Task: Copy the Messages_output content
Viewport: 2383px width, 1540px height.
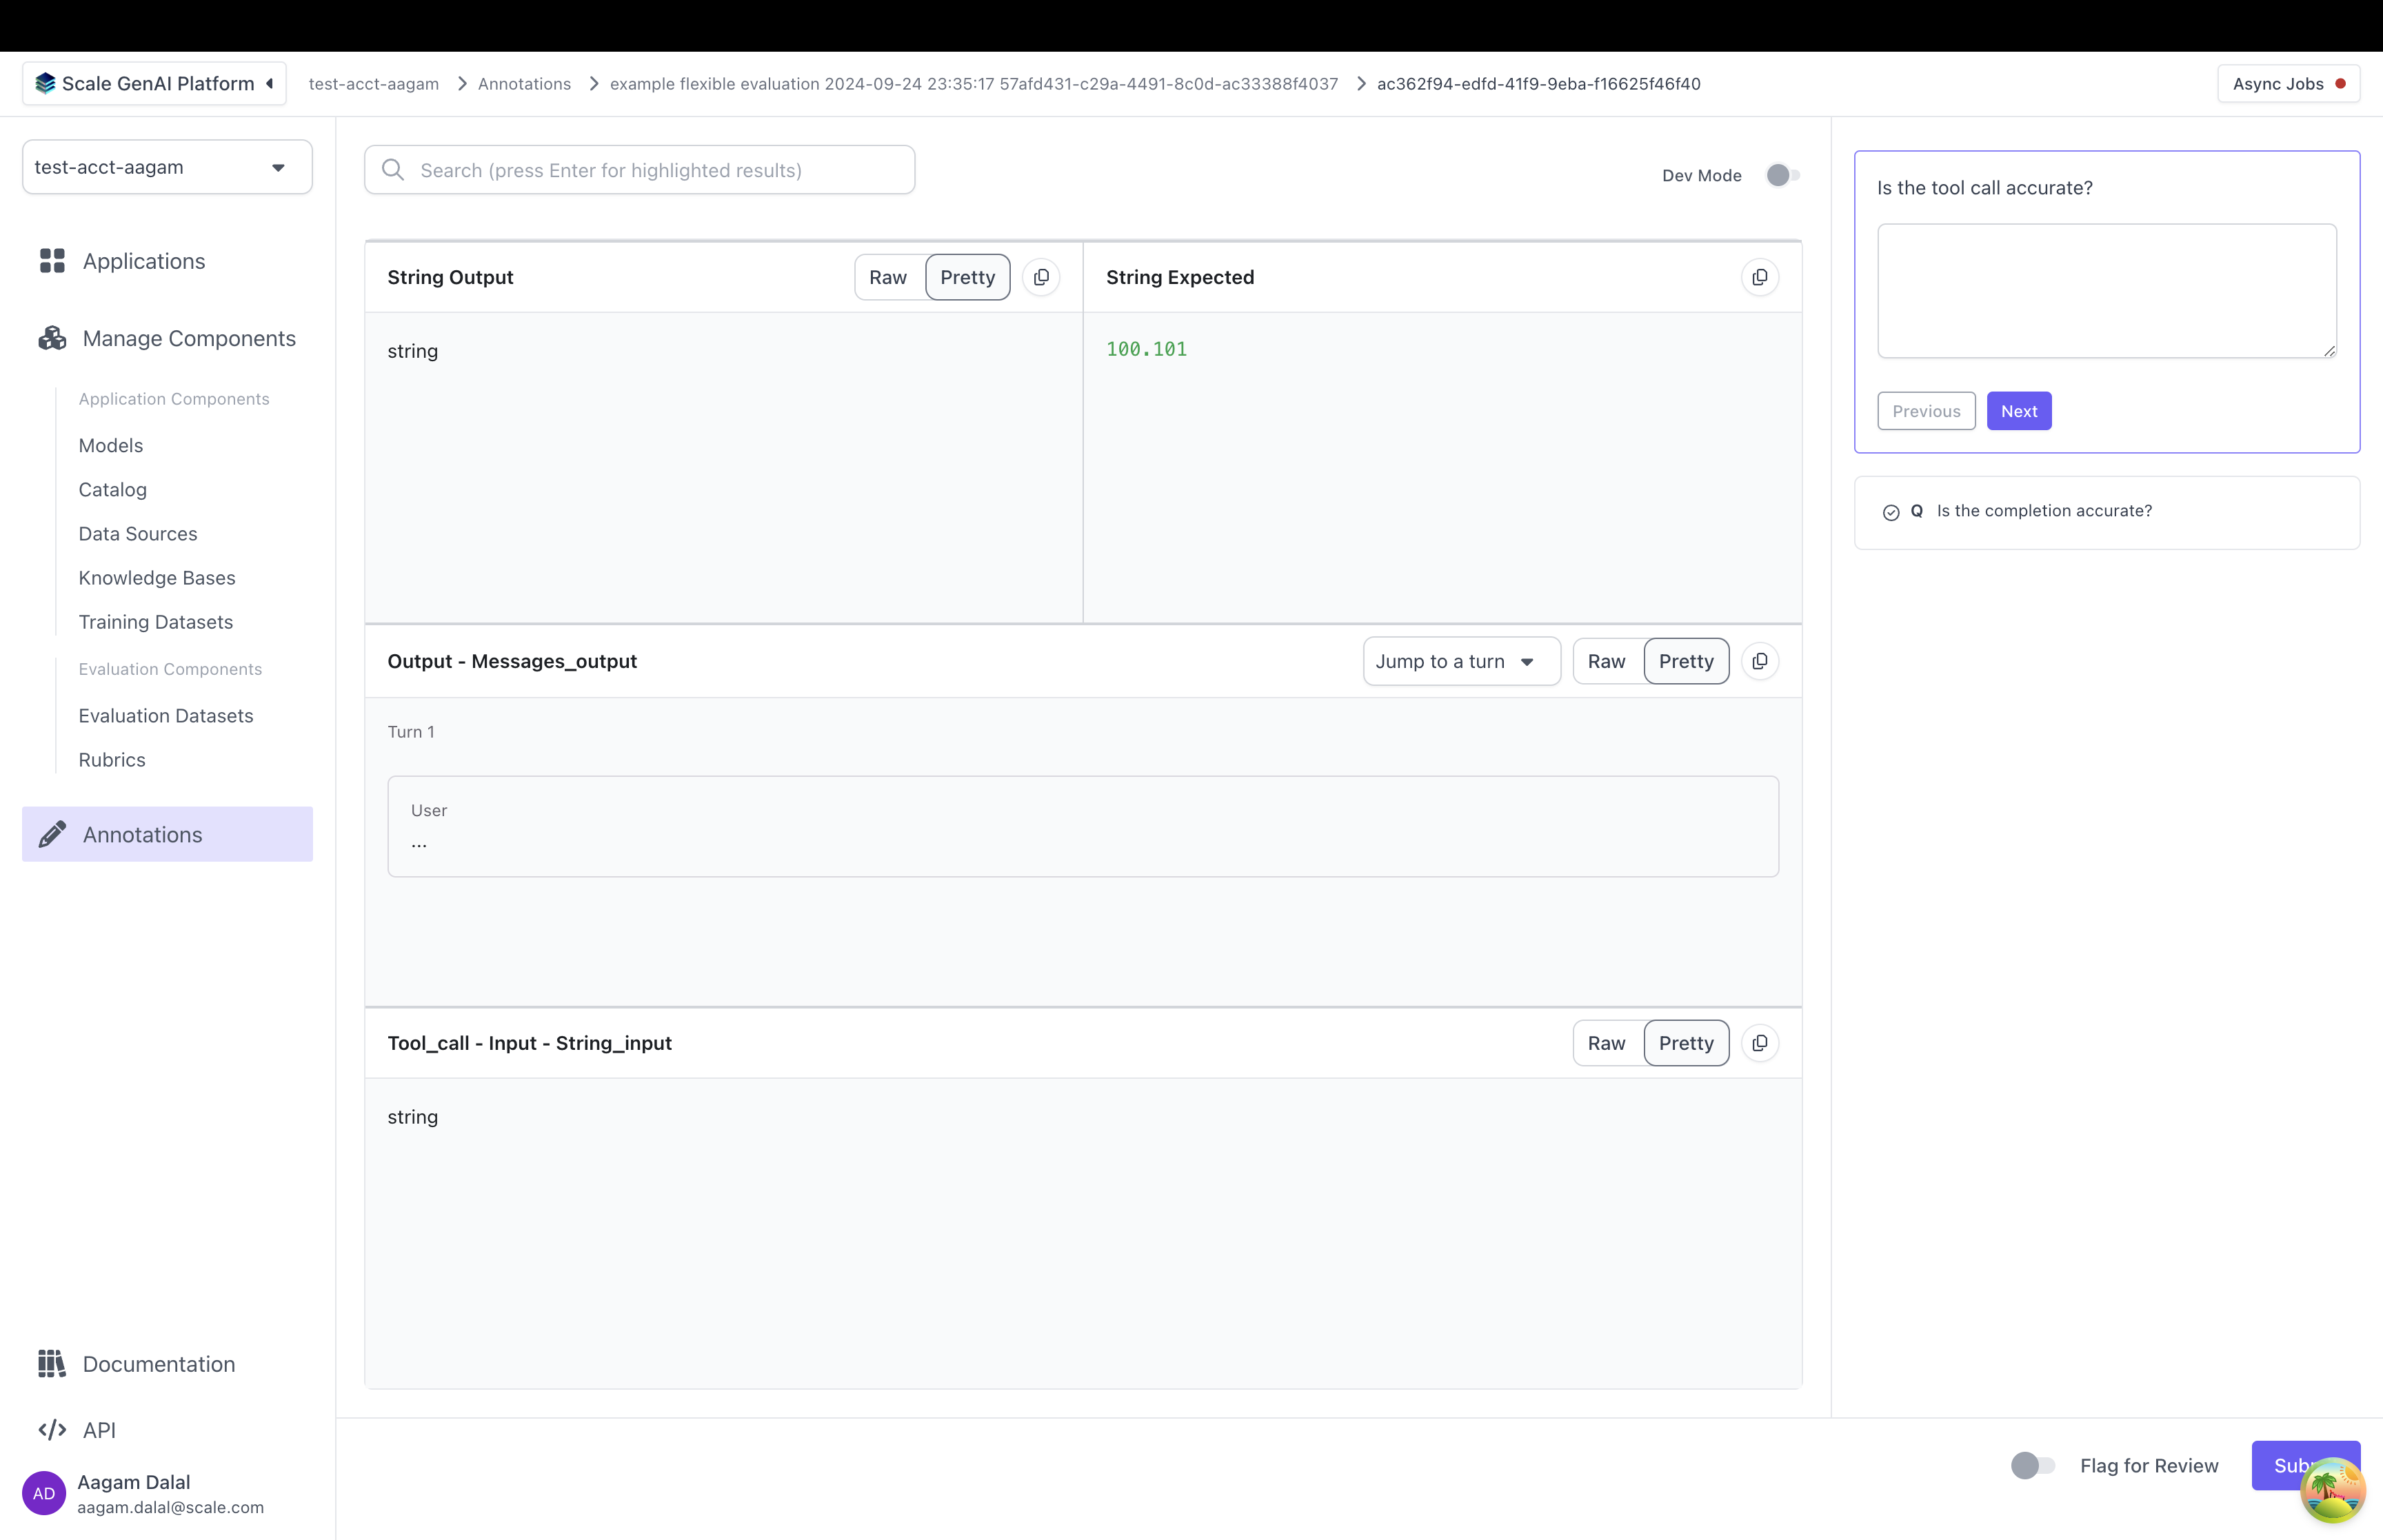Action: (1759, 661)
